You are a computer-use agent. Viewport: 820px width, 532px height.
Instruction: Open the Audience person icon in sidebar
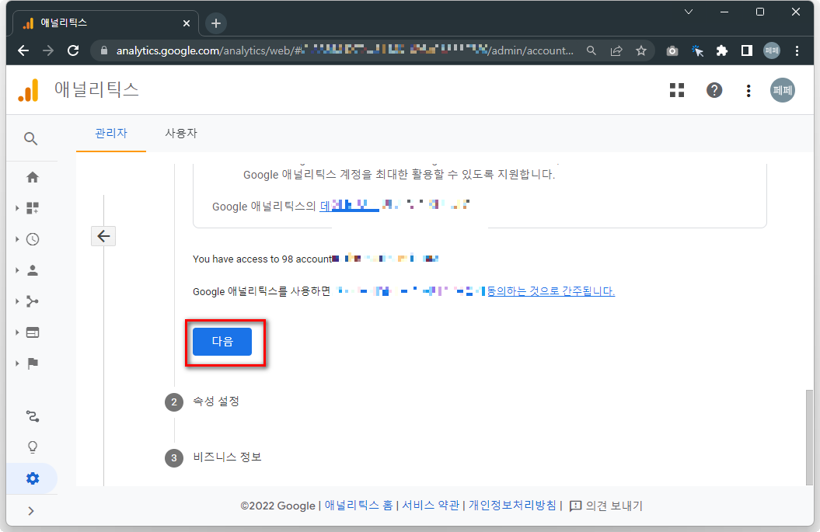tap(33, 270)
